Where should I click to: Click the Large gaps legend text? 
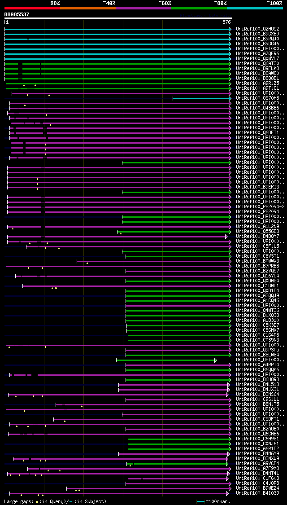(55, 501)
